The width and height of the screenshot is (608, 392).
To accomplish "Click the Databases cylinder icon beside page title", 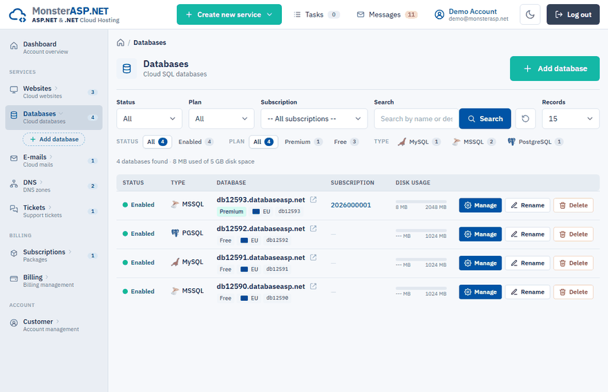I will click(127, 68).
